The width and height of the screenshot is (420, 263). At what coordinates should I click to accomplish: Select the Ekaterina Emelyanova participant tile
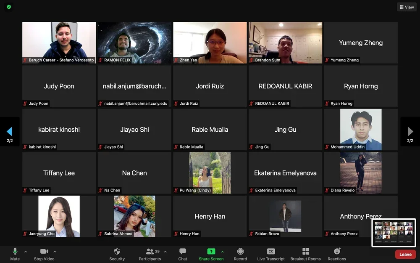tap(285, 173)
